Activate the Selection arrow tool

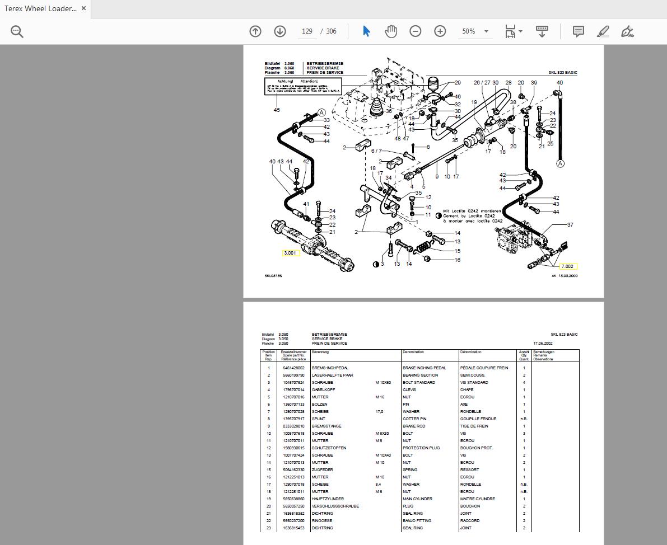(x=365, y=31)
